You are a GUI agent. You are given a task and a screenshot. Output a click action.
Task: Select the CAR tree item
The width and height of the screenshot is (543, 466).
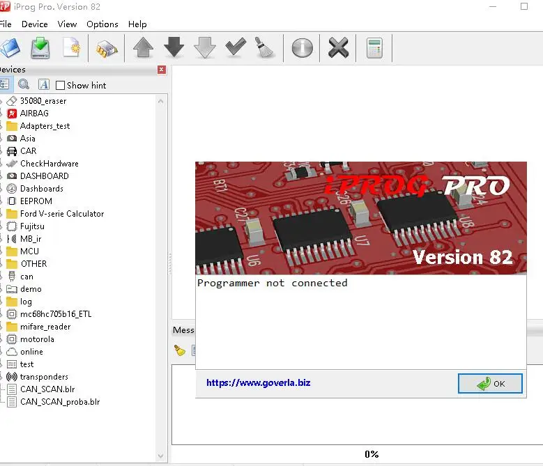tap(28, 151)
